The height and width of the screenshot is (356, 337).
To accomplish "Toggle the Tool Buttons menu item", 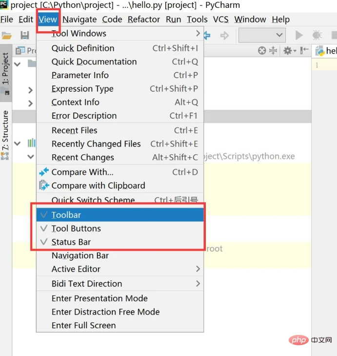I will point(120,229).
